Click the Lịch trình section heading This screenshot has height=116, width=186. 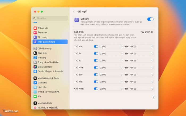point(79,32)
